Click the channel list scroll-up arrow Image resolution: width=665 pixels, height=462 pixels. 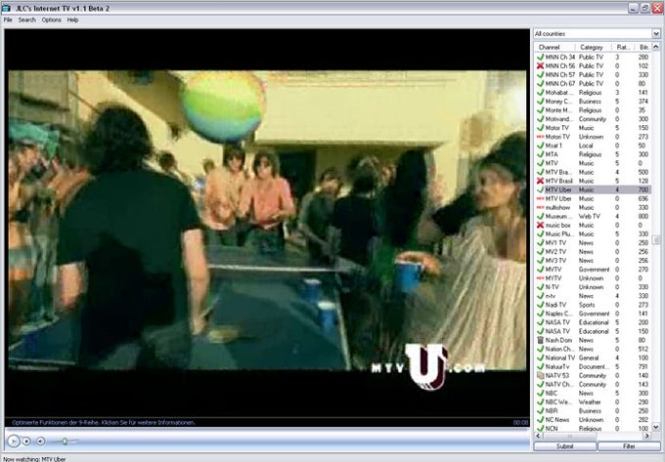click(x=656, y=47)
